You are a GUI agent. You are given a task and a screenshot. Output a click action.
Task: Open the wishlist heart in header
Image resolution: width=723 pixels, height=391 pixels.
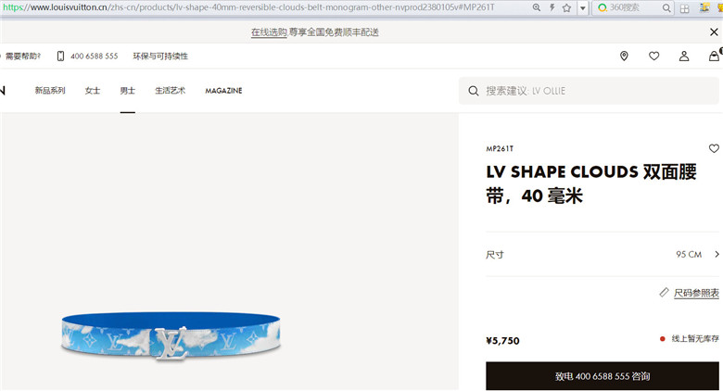click(653, 56)
